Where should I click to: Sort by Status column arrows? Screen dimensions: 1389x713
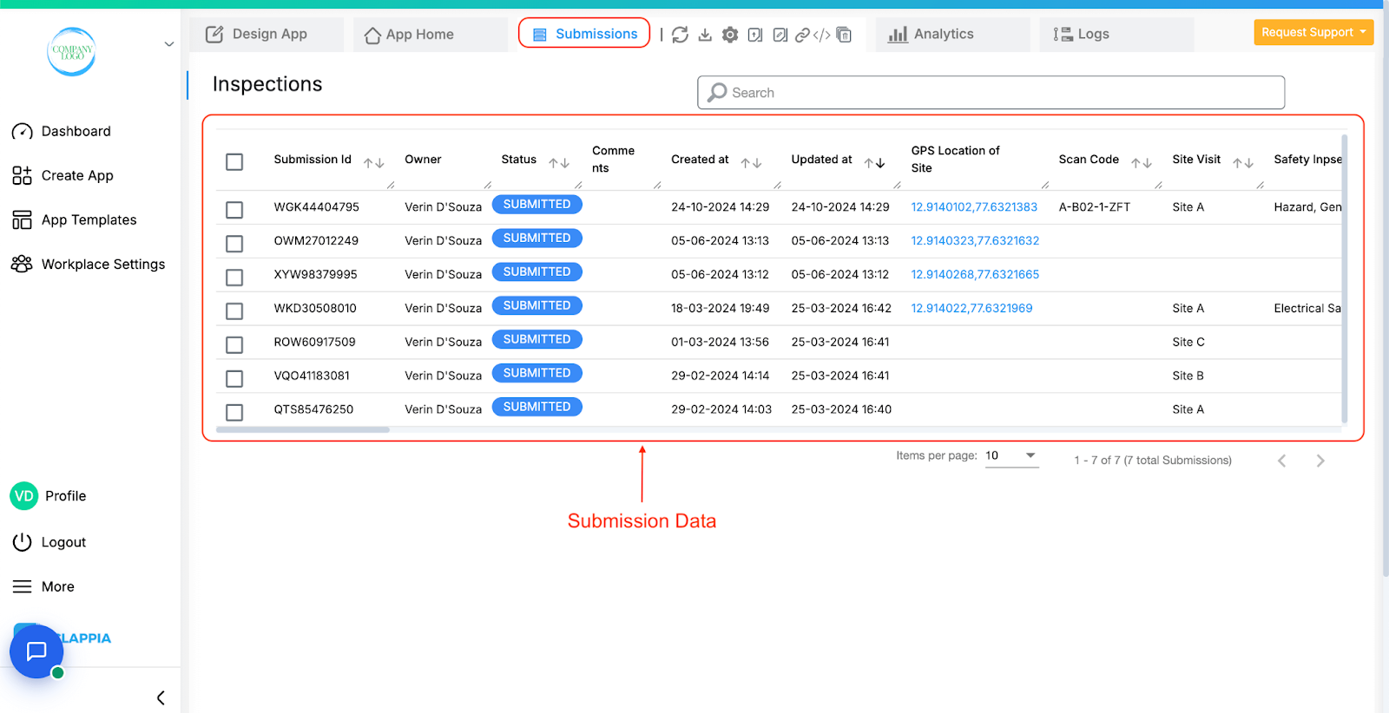(559, 162)
